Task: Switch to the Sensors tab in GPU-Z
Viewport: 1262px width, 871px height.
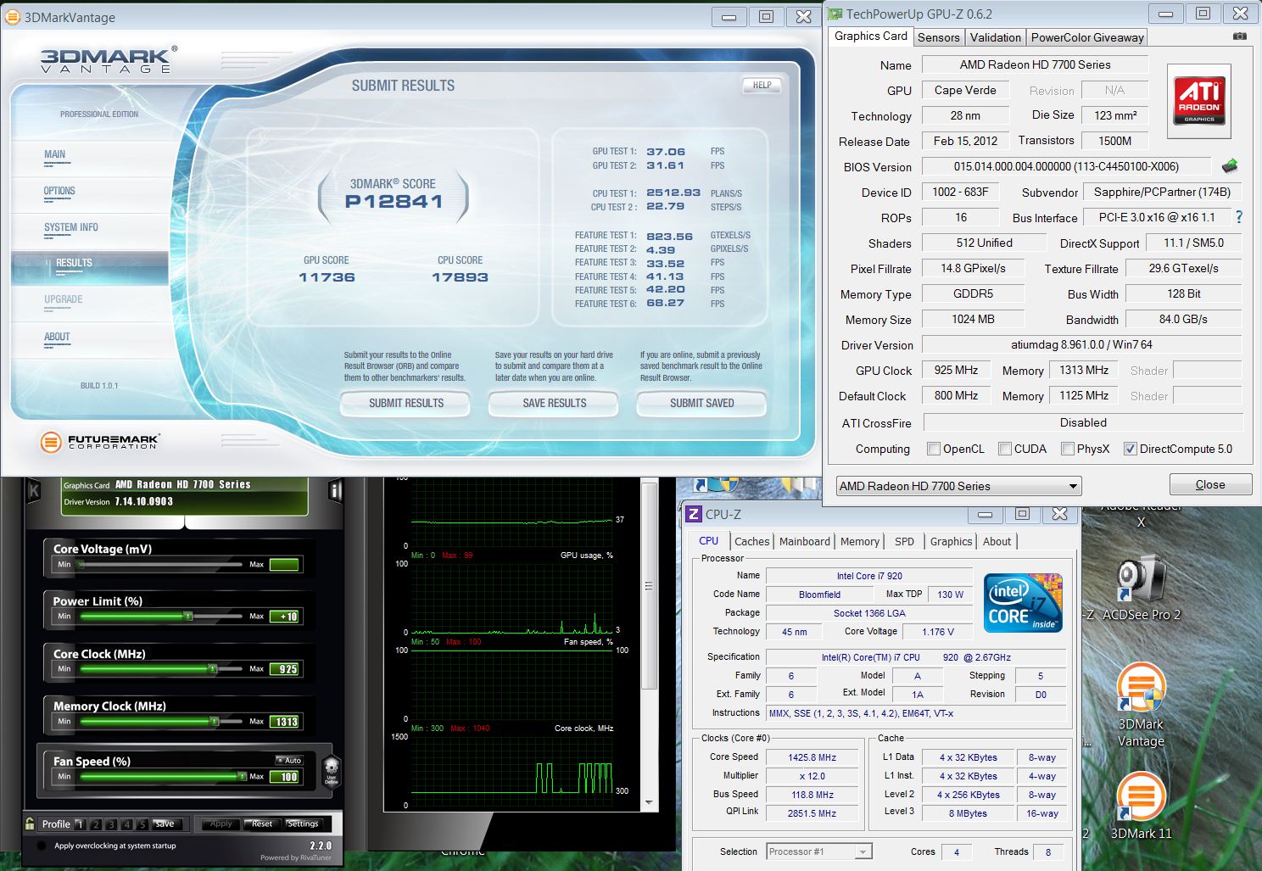Action: (938, 37)
